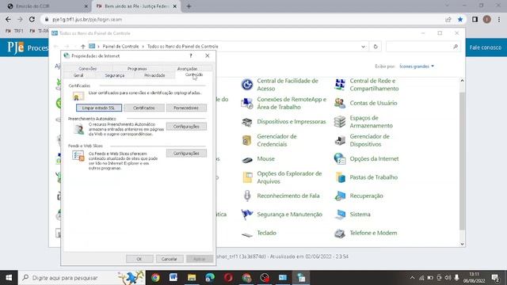Switch to the Geral tab
The width and height of the screenshot is (507, 285).
pyautogui.click(x=78, y=75)
